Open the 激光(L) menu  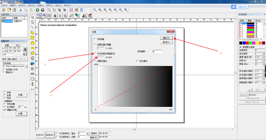click(x=59, y=5)
